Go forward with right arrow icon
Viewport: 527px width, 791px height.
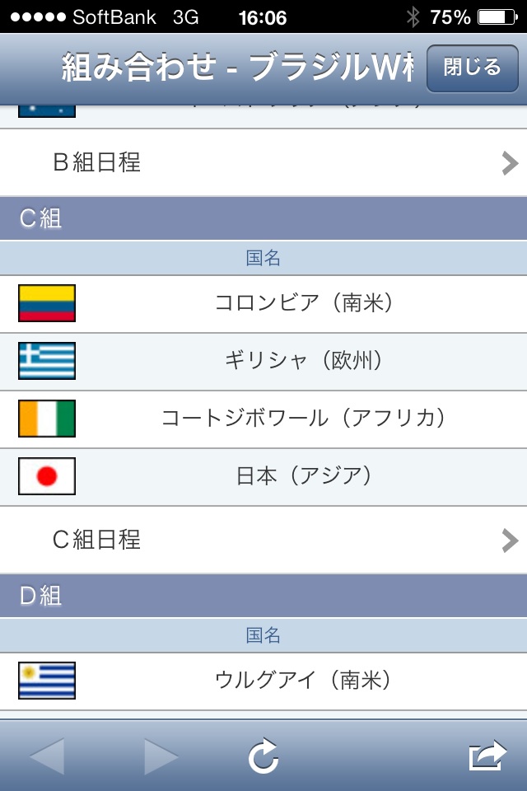pyautogui.click(x=162, y=756)
